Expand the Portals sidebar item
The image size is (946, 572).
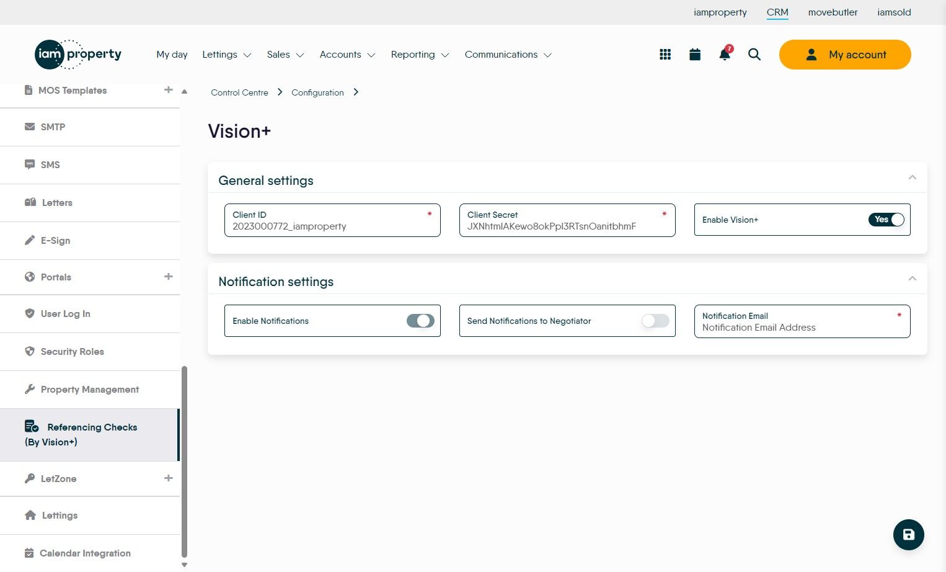pos(169,277)
